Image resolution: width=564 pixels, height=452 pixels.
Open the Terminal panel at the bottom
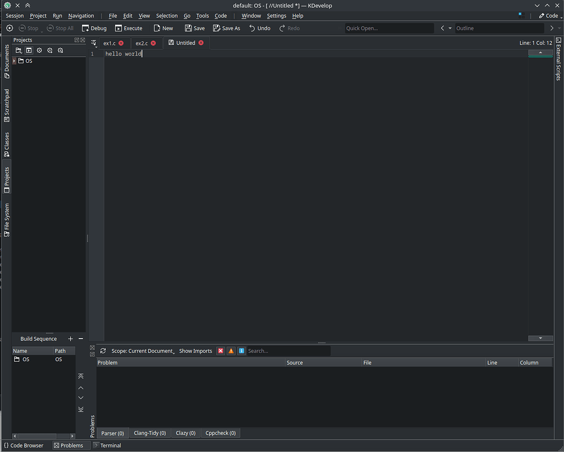[107, 445]
